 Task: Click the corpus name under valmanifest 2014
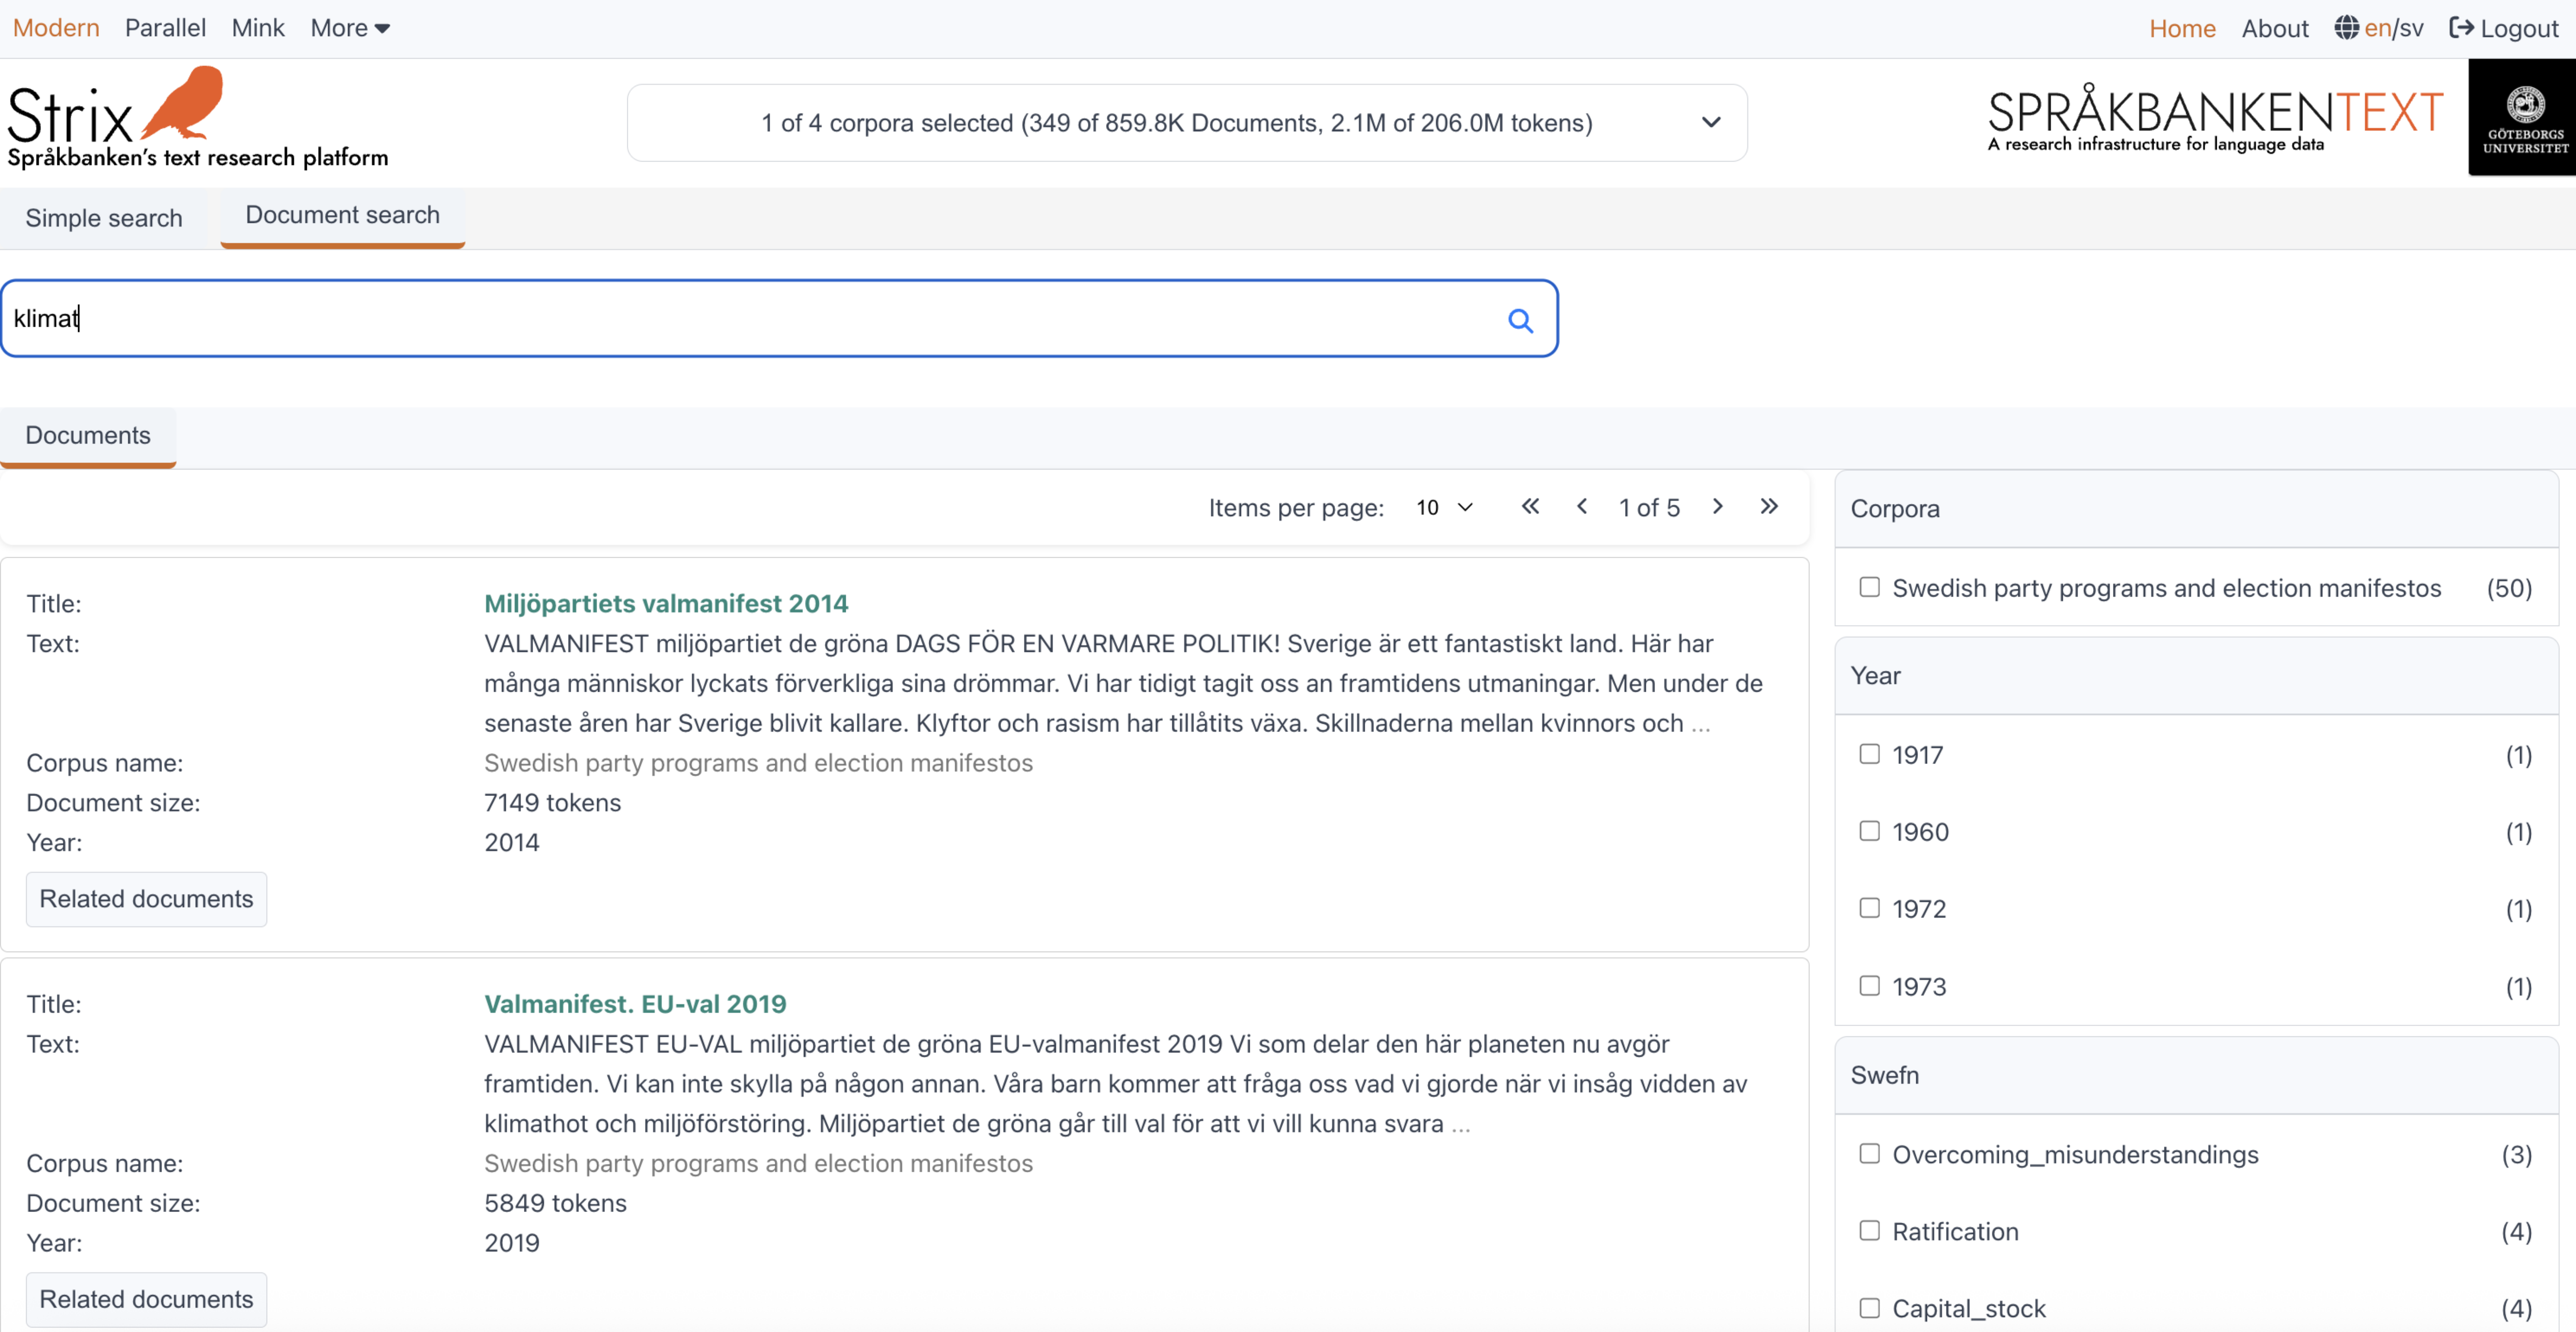click(x=758, y=763)
